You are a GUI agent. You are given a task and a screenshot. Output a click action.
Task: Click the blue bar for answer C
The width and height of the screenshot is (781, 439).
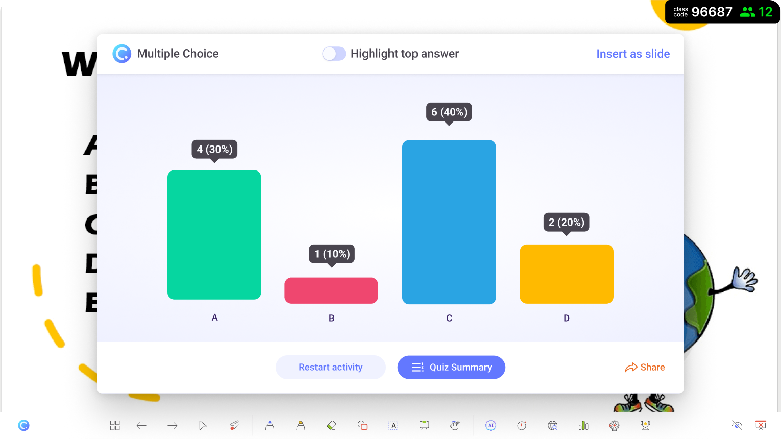click(449, 222)
